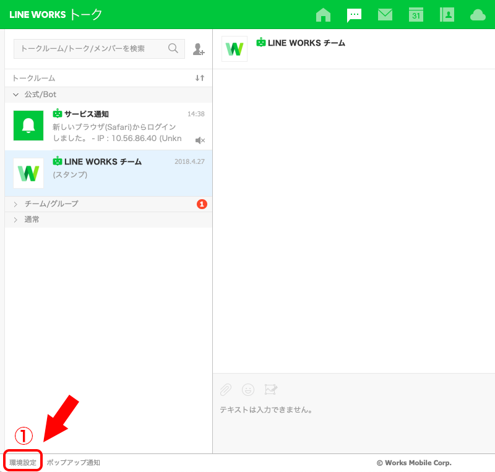Collapse the 公式/Bot section
Screen dimensions: 495x472
(x=16, y=95)
